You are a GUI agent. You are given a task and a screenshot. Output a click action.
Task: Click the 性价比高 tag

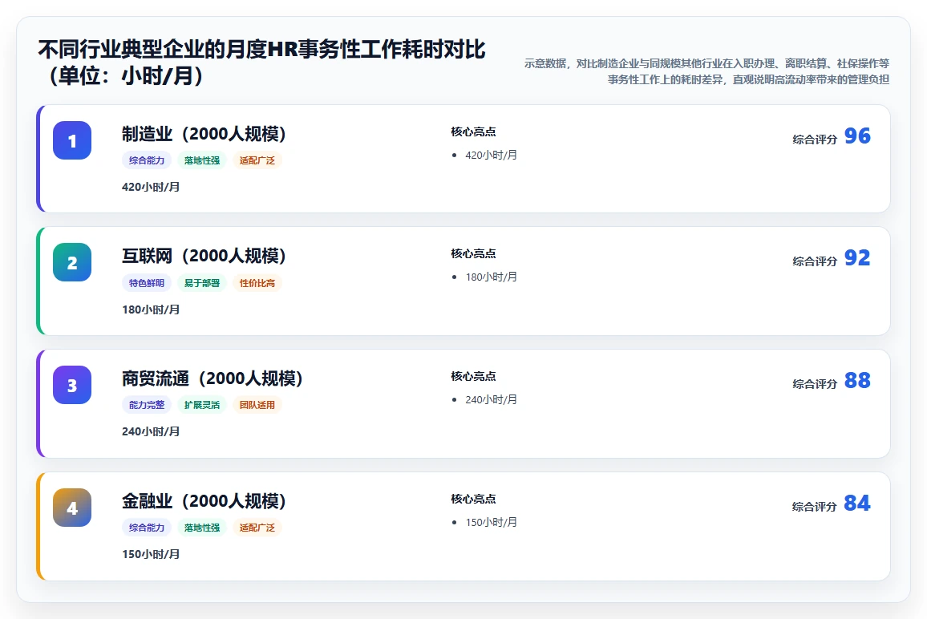pos(257,283)
